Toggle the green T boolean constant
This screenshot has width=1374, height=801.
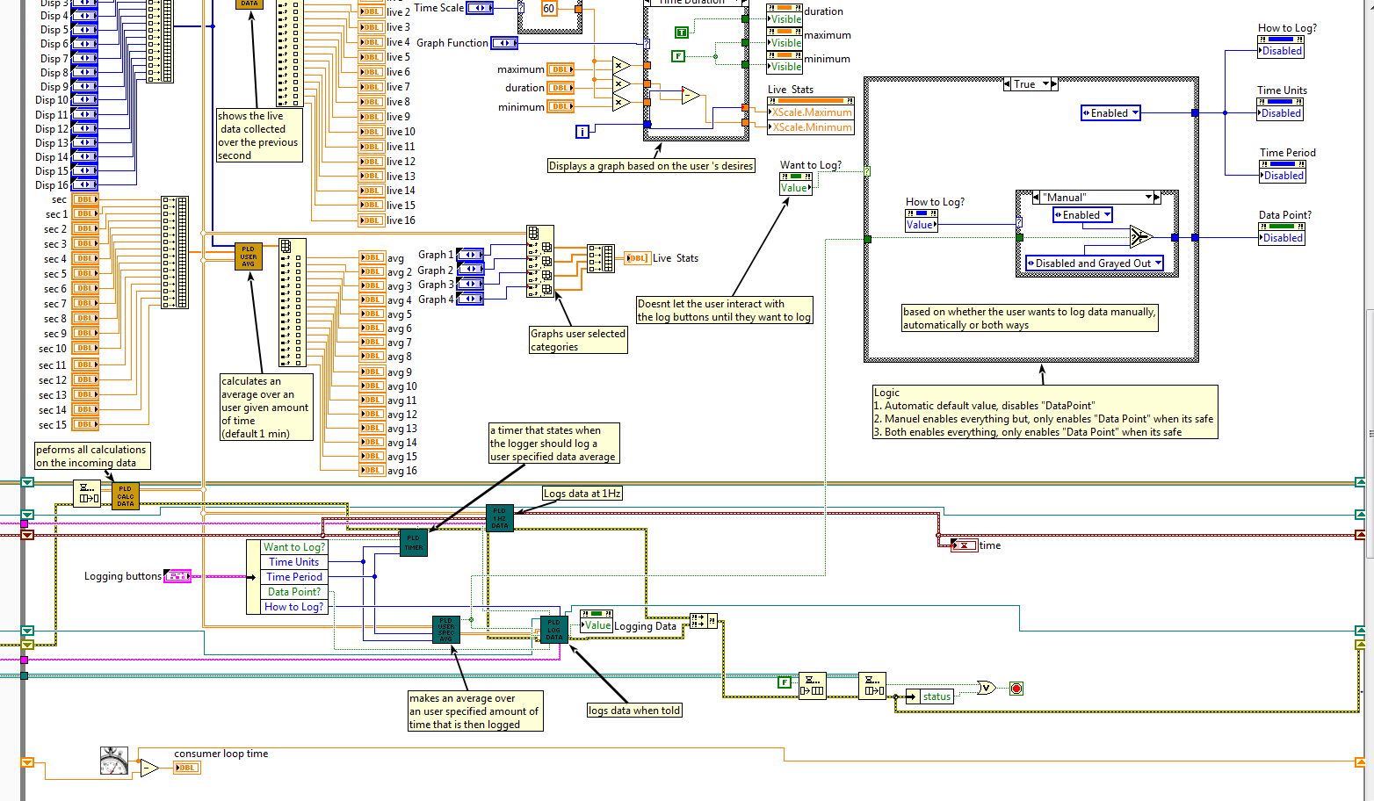click(x=681, y=32)
